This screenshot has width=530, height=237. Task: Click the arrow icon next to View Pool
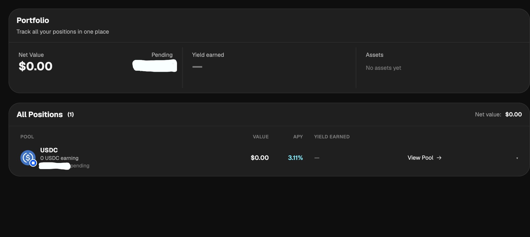point(439,157)
